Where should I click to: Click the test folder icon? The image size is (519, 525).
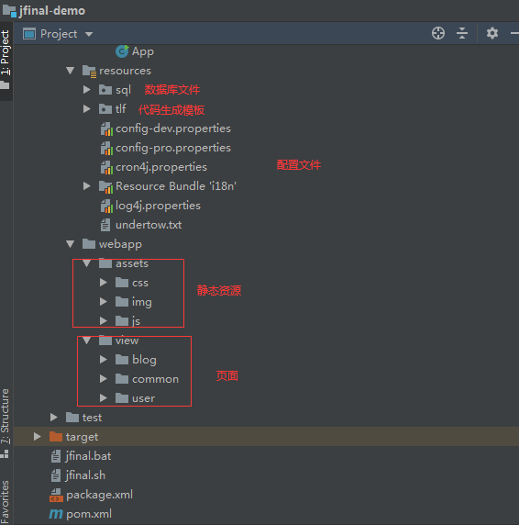tap(72, 418)
